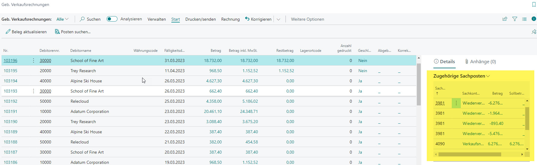The height and width of the screenshot is (165, 537).
Task: Click Nein in row Trey Research 103195
Action: [363, 71]
